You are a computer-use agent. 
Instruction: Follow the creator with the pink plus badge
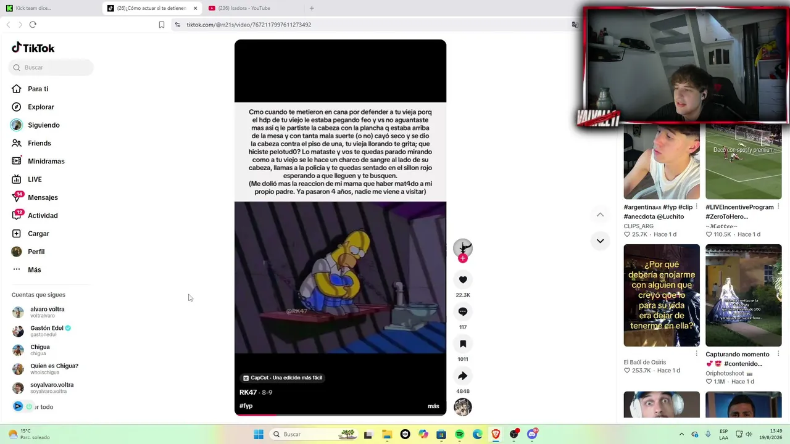point(463,258)
